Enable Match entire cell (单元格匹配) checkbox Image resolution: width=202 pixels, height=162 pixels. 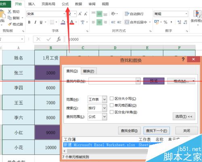pos(112,105)
